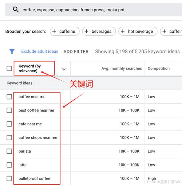Click the keyword bulletproof coffee

(34, 178)
